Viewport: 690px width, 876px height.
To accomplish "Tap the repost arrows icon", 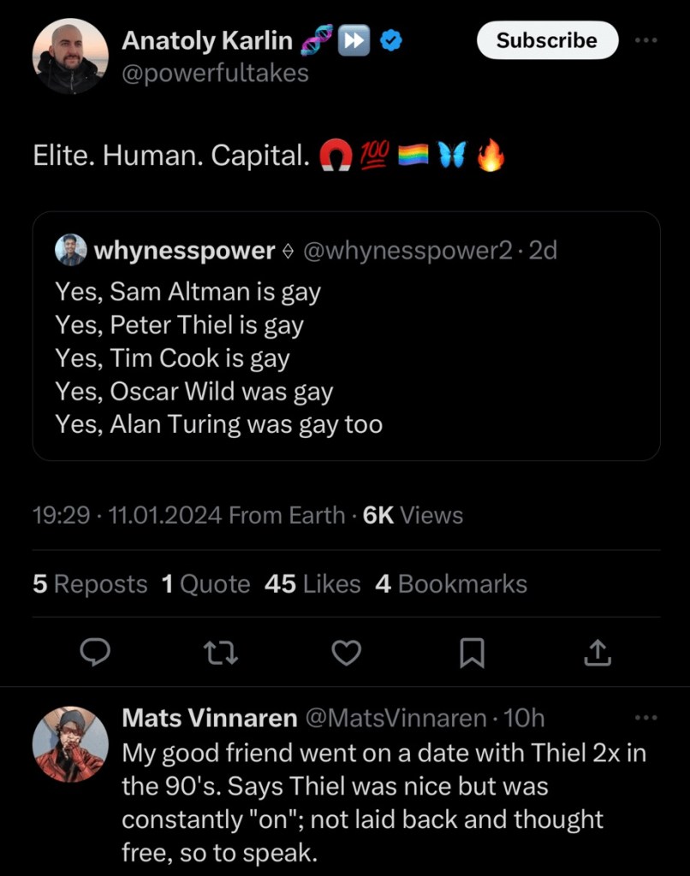I will pyautogui.click(x=221, y=654).
